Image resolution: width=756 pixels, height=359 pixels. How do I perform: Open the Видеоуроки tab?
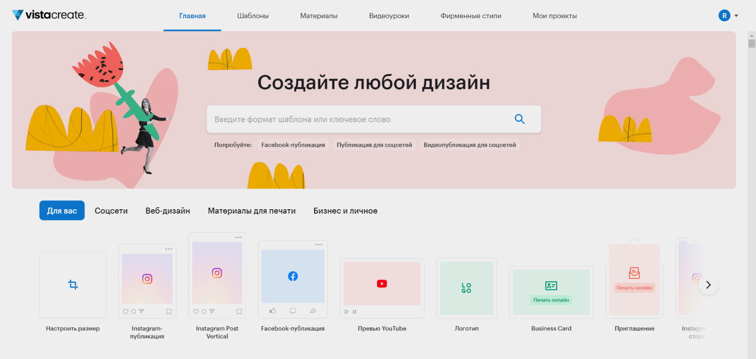pos(389,16)
